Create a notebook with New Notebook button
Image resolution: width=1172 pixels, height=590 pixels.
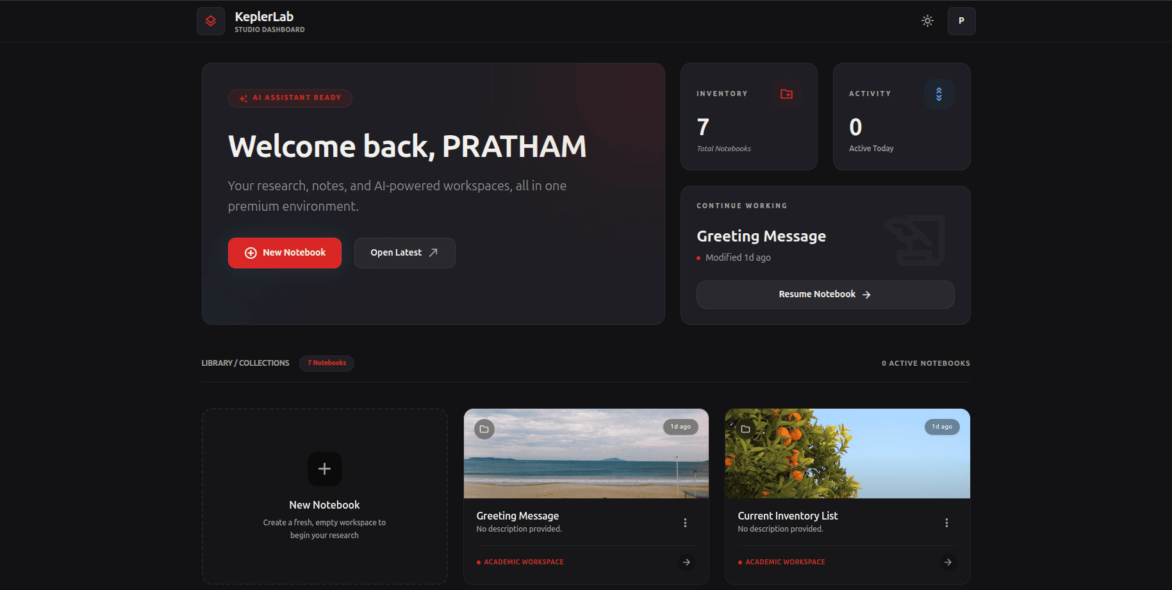(285, 253)
